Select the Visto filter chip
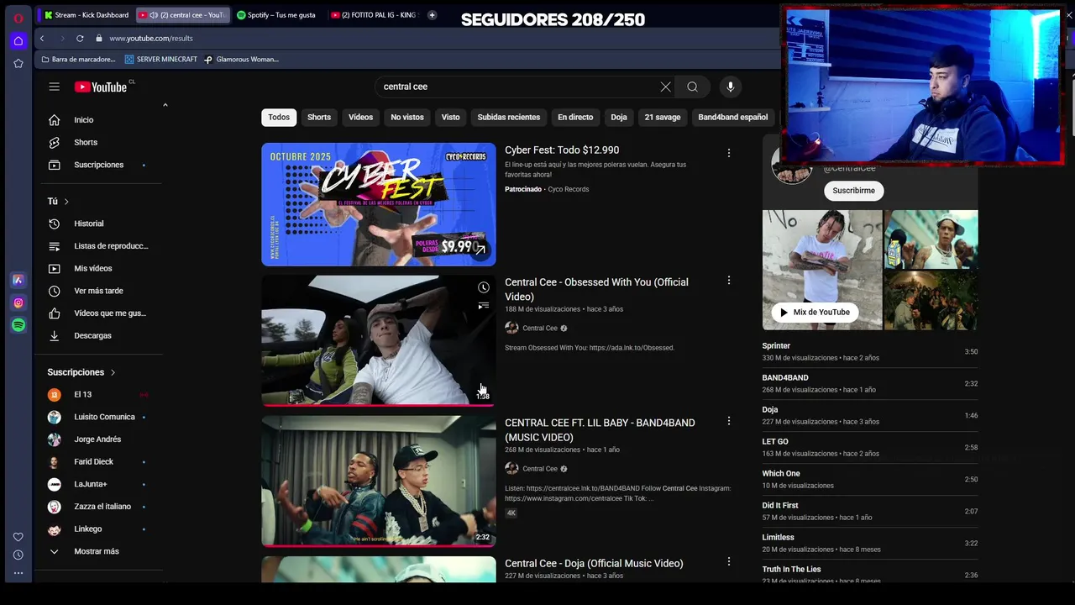Screen dimensions: 1075x605 point(451,117)
